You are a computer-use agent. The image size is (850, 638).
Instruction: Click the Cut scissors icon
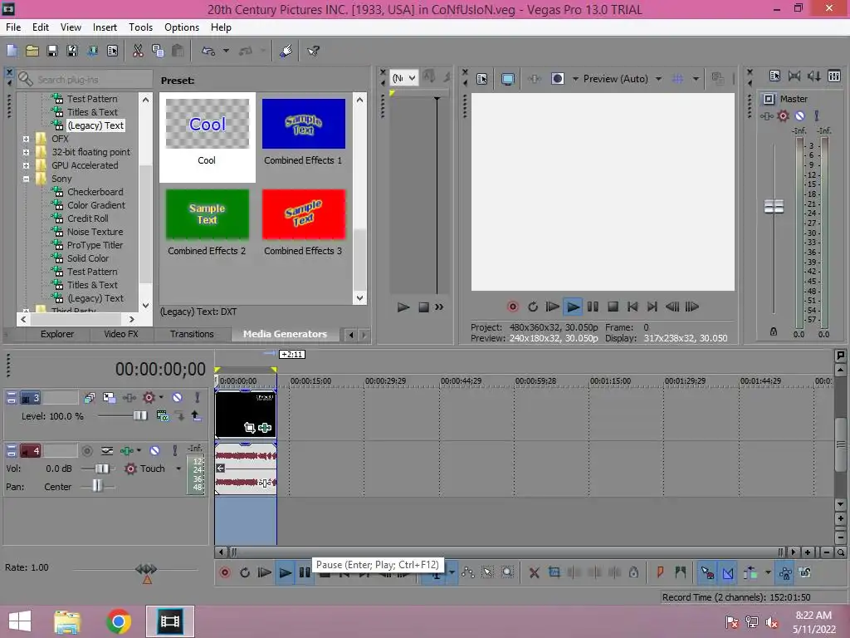pyautogui.click(x=138, y=51)
